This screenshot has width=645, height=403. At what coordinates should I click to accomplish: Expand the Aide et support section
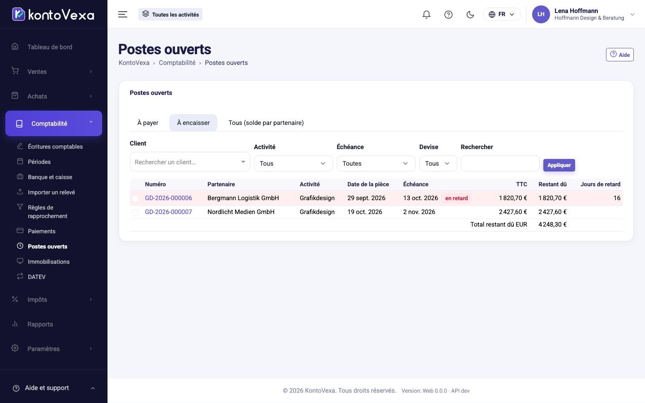[54, 388]
